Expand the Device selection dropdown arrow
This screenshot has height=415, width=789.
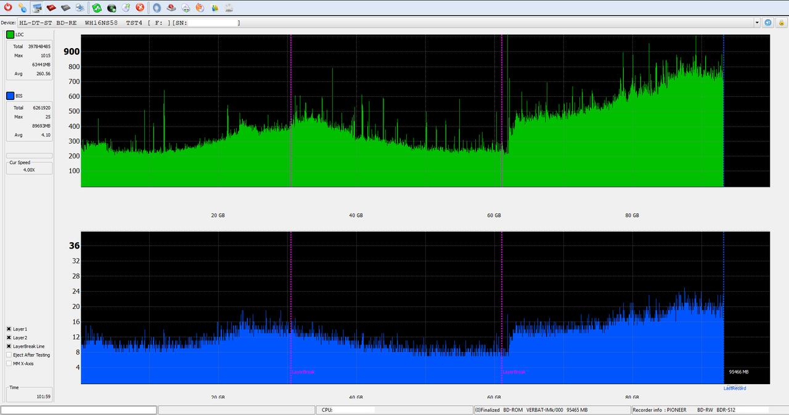point(757,23)
